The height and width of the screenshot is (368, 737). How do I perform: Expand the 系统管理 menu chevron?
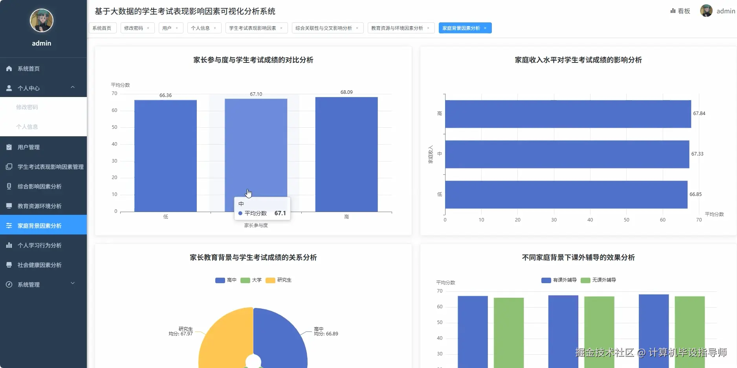(73, 284)
